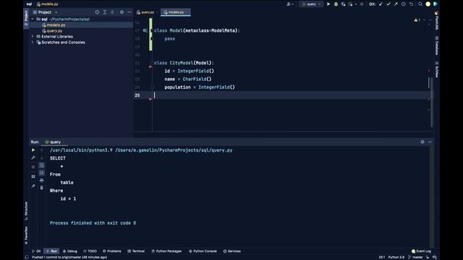Open the query run configuration dropdown
The width and height of the screenshot is (463, 260).
click(311, 4)
